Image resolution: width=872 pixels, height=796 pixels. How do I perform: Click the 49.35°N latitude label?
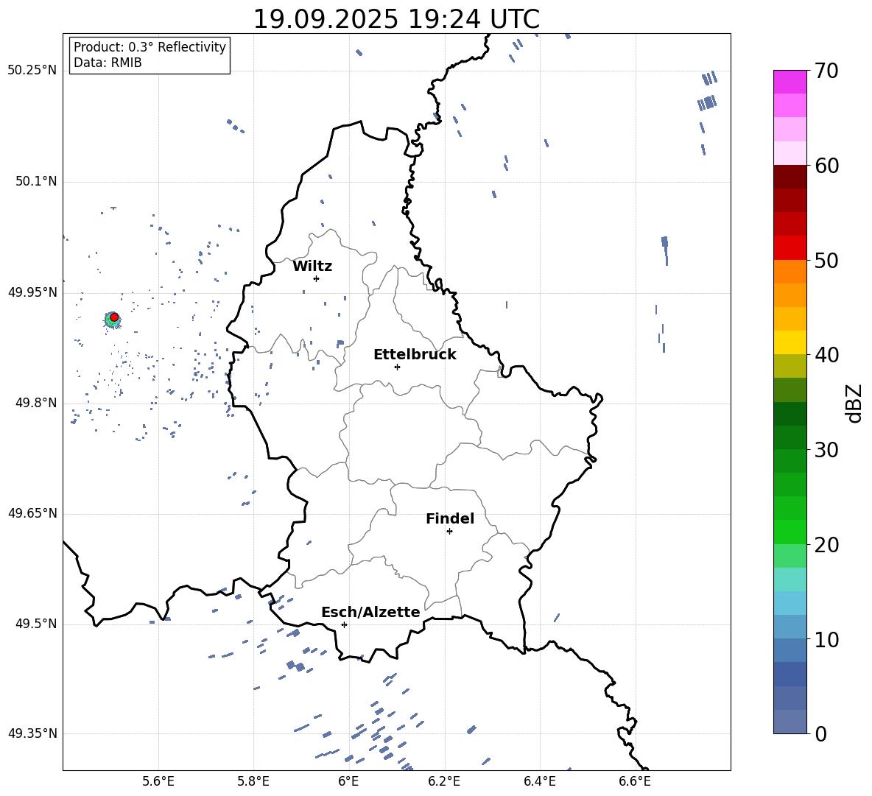coord(32,733)
